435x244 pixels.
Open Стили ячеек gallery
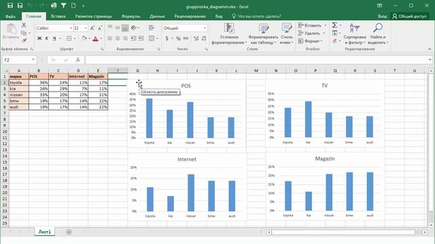coord(287,34)
